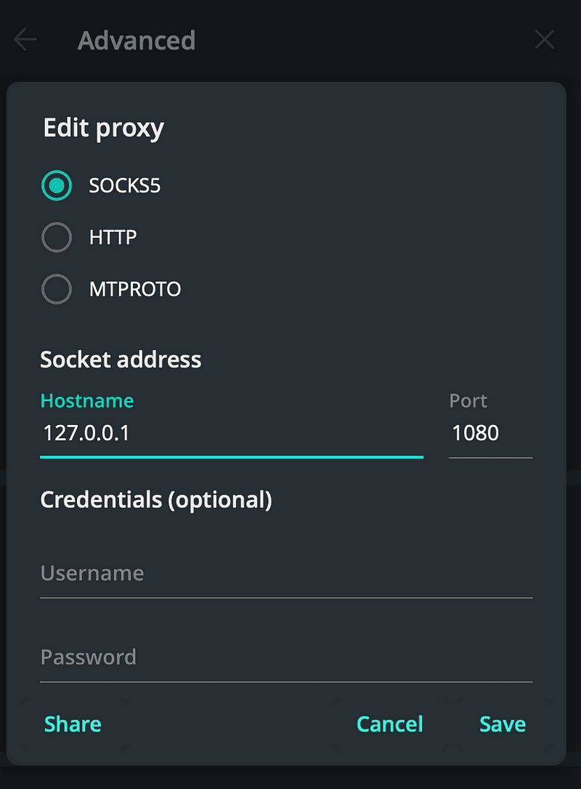Save the proxy settings

pyautogui.click(x=503, y=724)
